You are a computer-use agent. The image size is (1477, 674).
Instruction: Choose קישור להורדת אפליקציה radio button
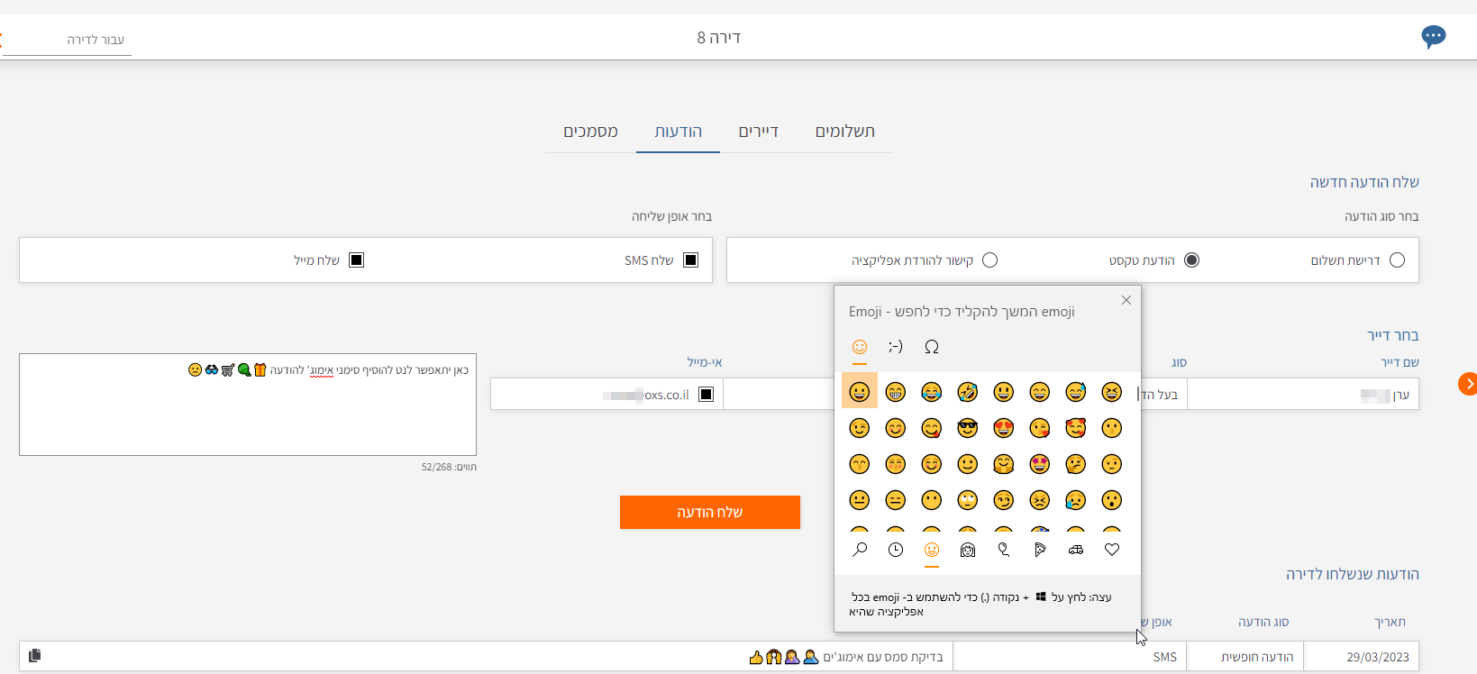989,260
